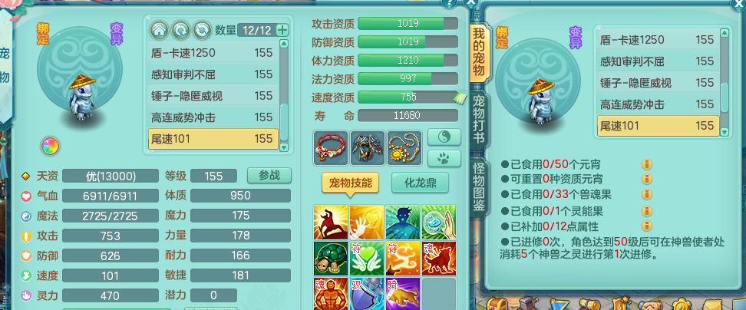Open the 怪物图鉴 side tab
This screenshot has width=746, height=310.
[x=477, y=187]
